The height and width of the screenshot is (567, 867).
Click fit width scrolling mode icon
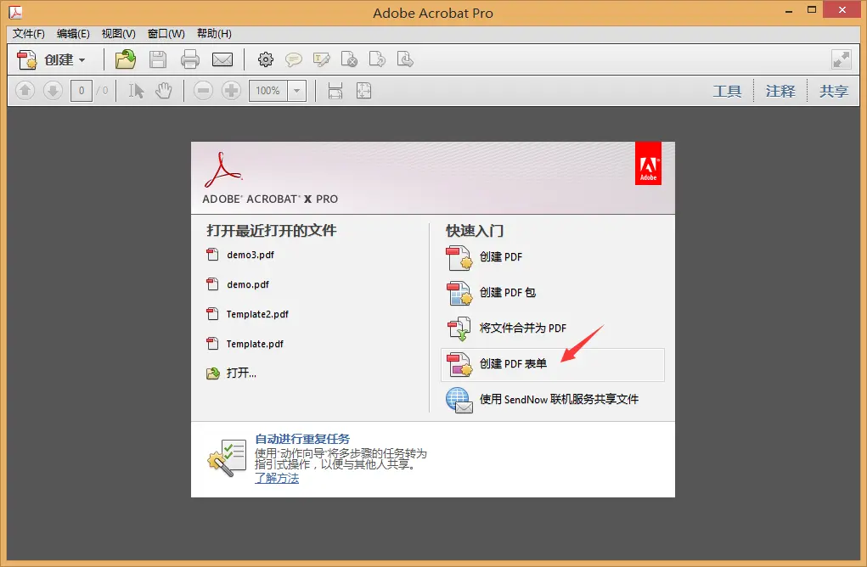tap(335, 90)
